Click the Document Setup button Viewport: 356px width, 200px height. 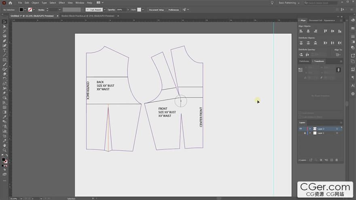156,9
